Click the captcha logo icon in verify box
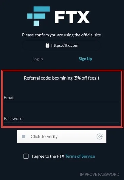Image resolution: width=124 pixels, height=180 pixels. point(100,136)
